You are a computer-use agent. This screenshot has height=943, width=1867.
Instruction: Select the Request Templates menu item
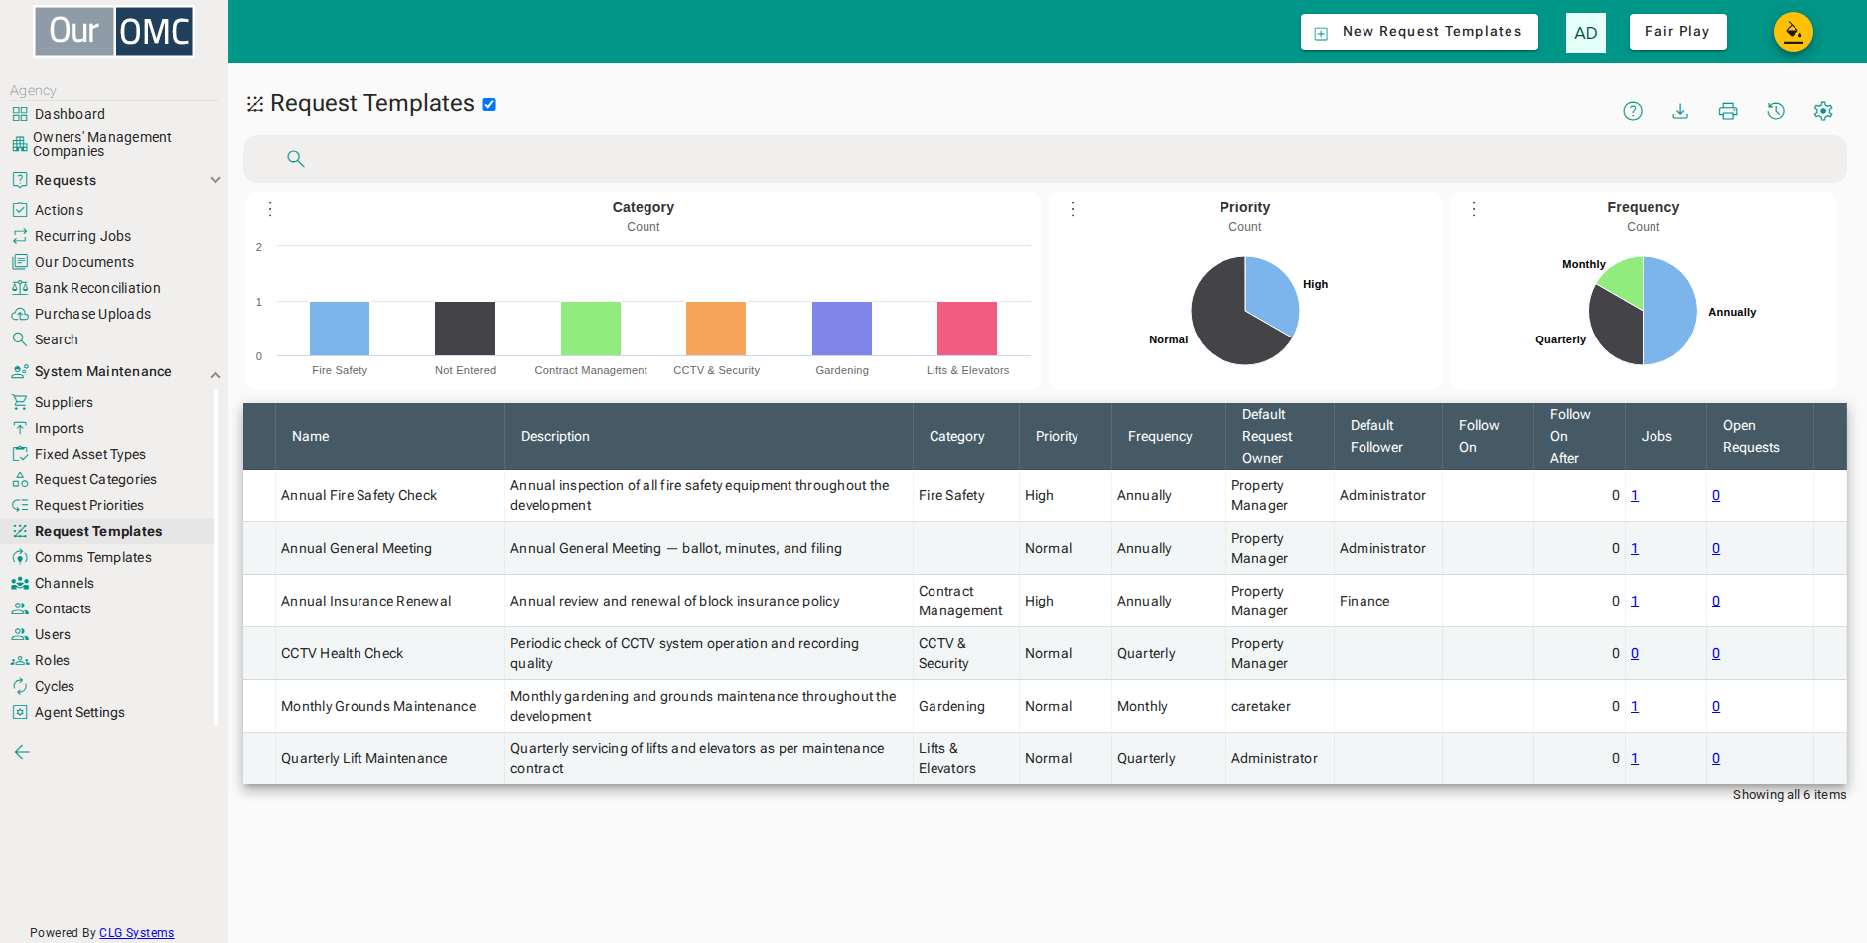click(x=98, y=531)
